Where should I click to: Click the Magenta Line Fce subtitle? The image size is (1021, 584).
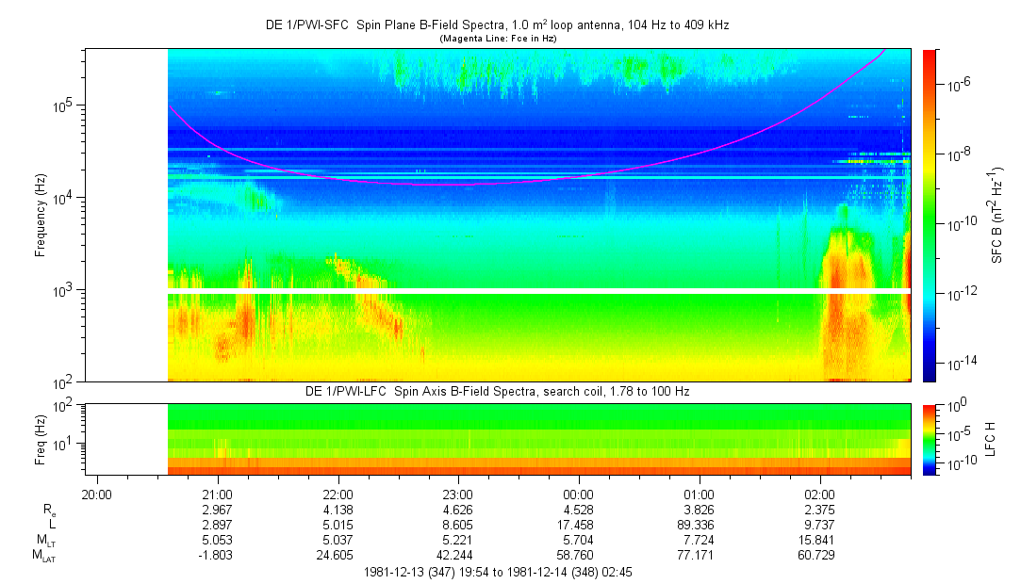497,39
